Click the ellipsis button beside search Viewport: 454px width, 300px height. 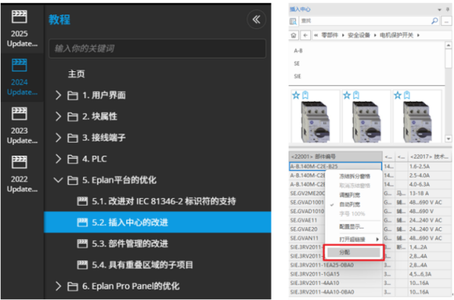pyautogui.click(x=446, y=21)
